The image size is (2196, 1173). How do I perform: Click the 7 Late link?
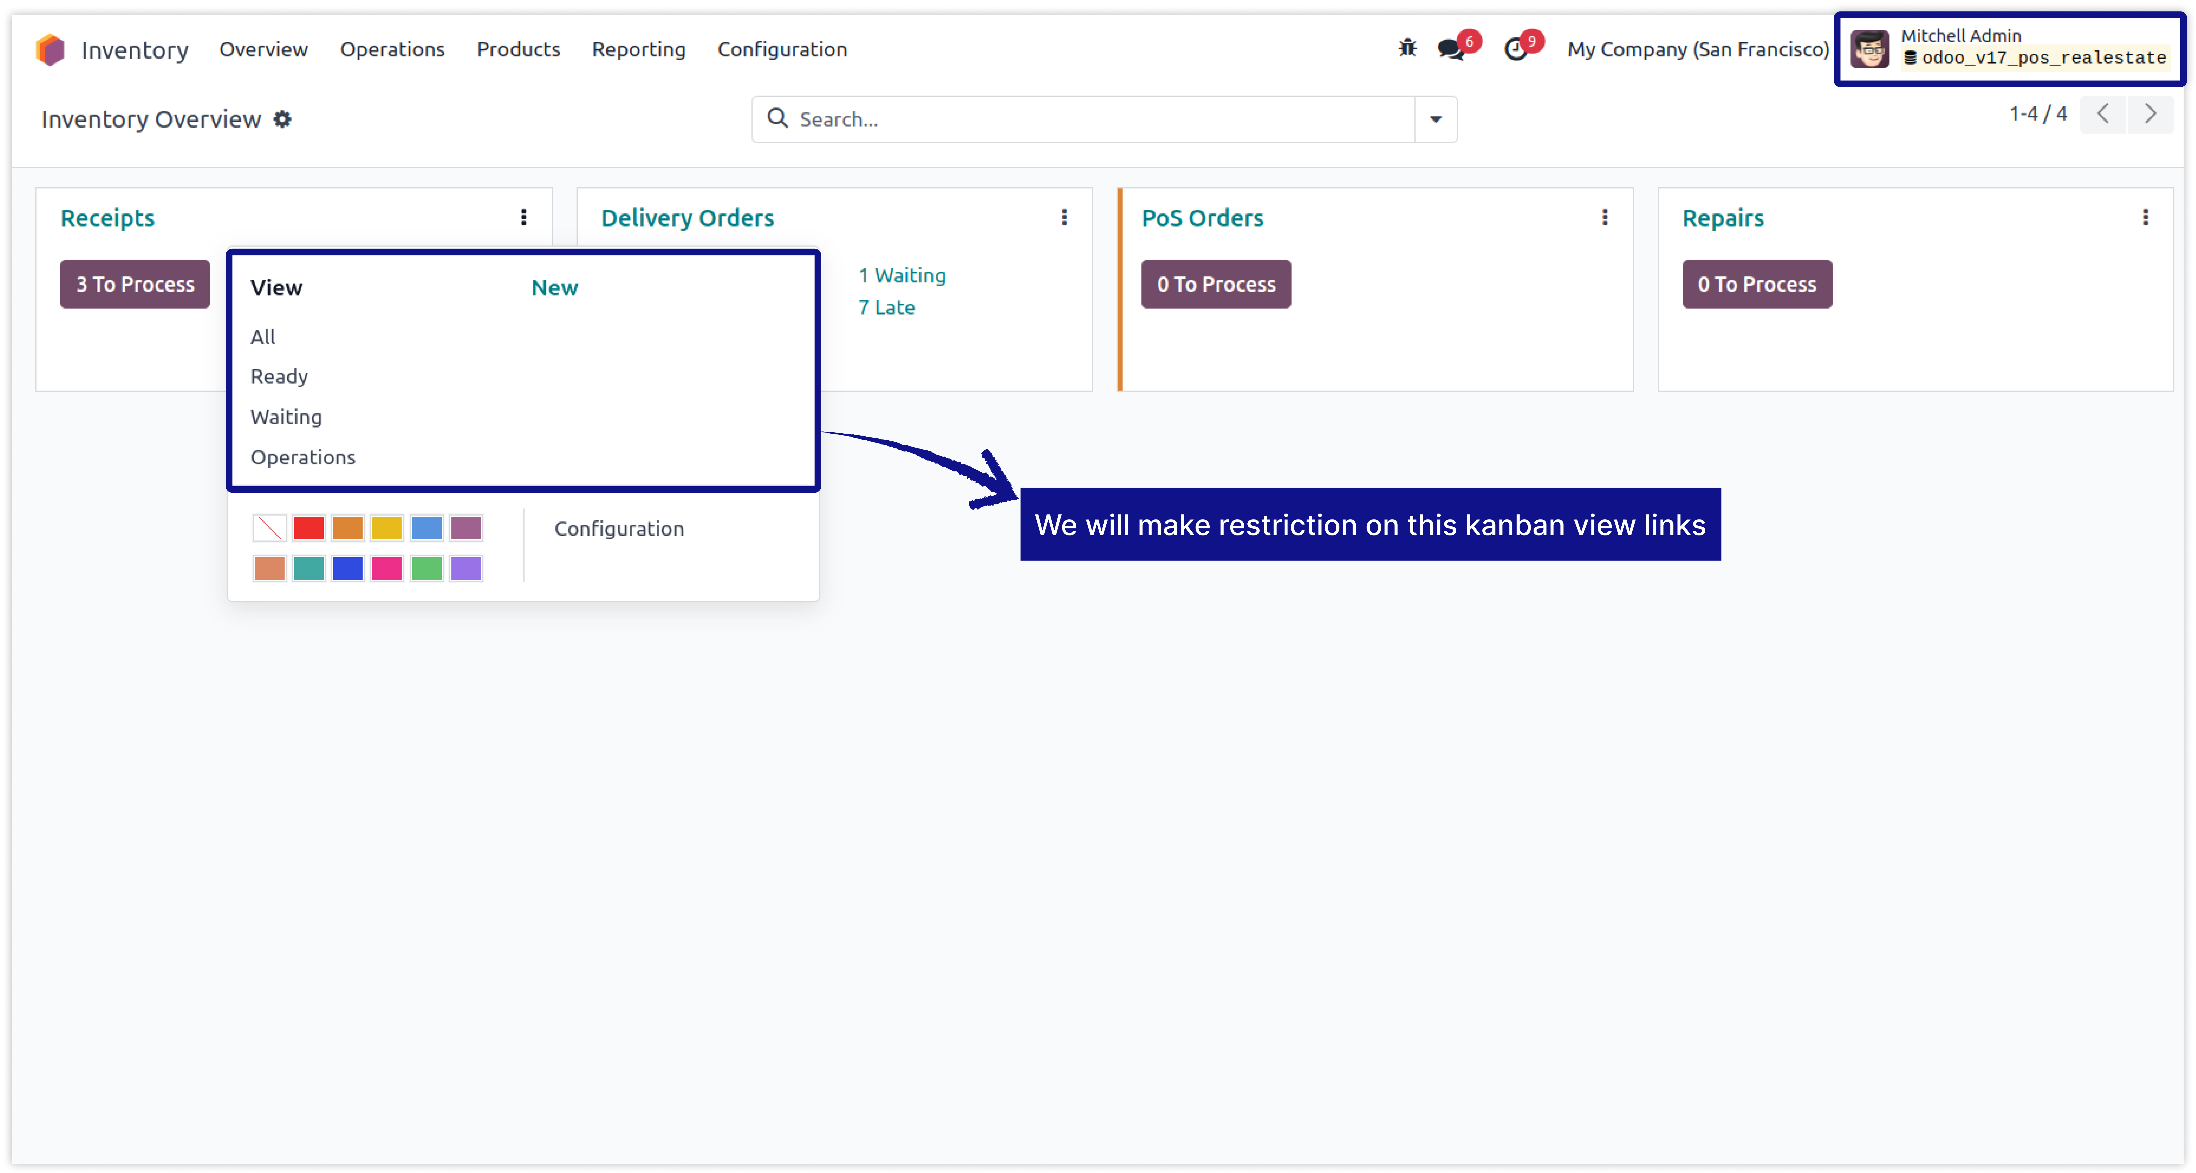click(887, 308)
